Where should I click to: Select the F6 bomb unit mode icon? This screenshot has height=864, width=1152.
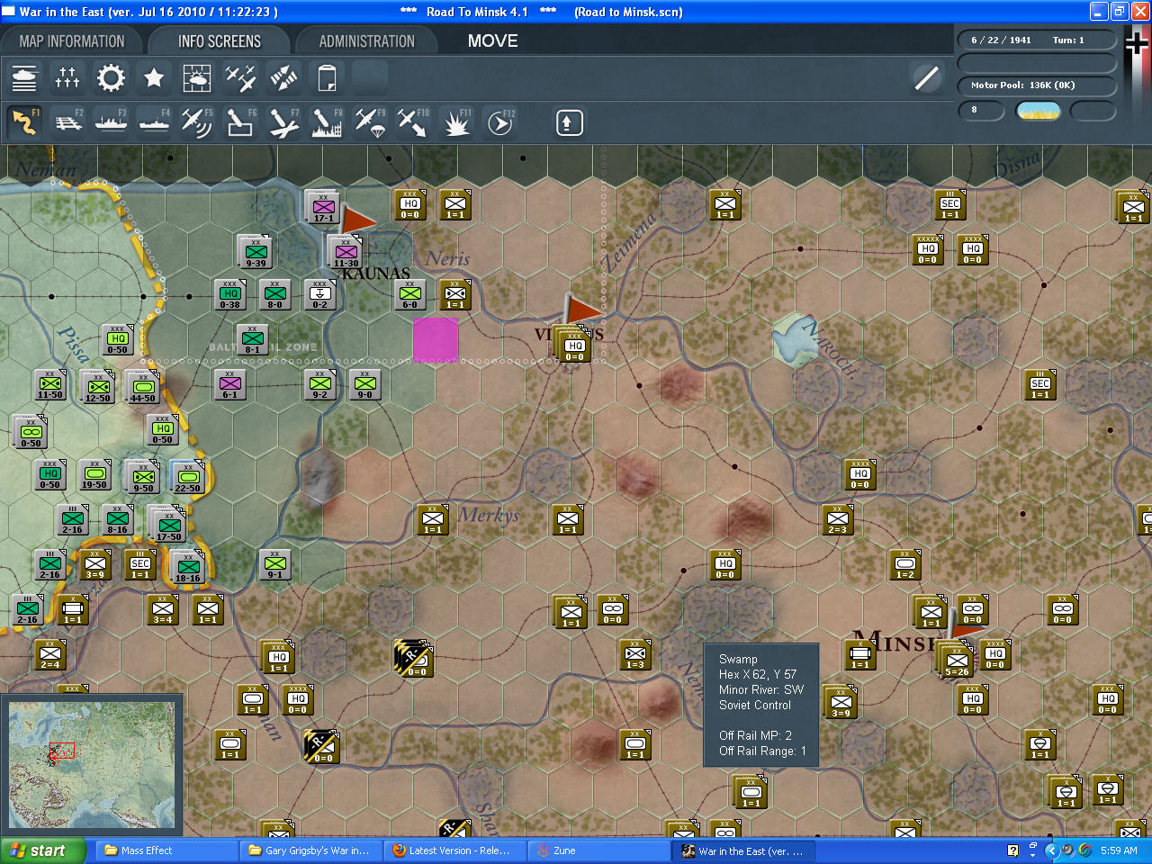coord(240,122)
